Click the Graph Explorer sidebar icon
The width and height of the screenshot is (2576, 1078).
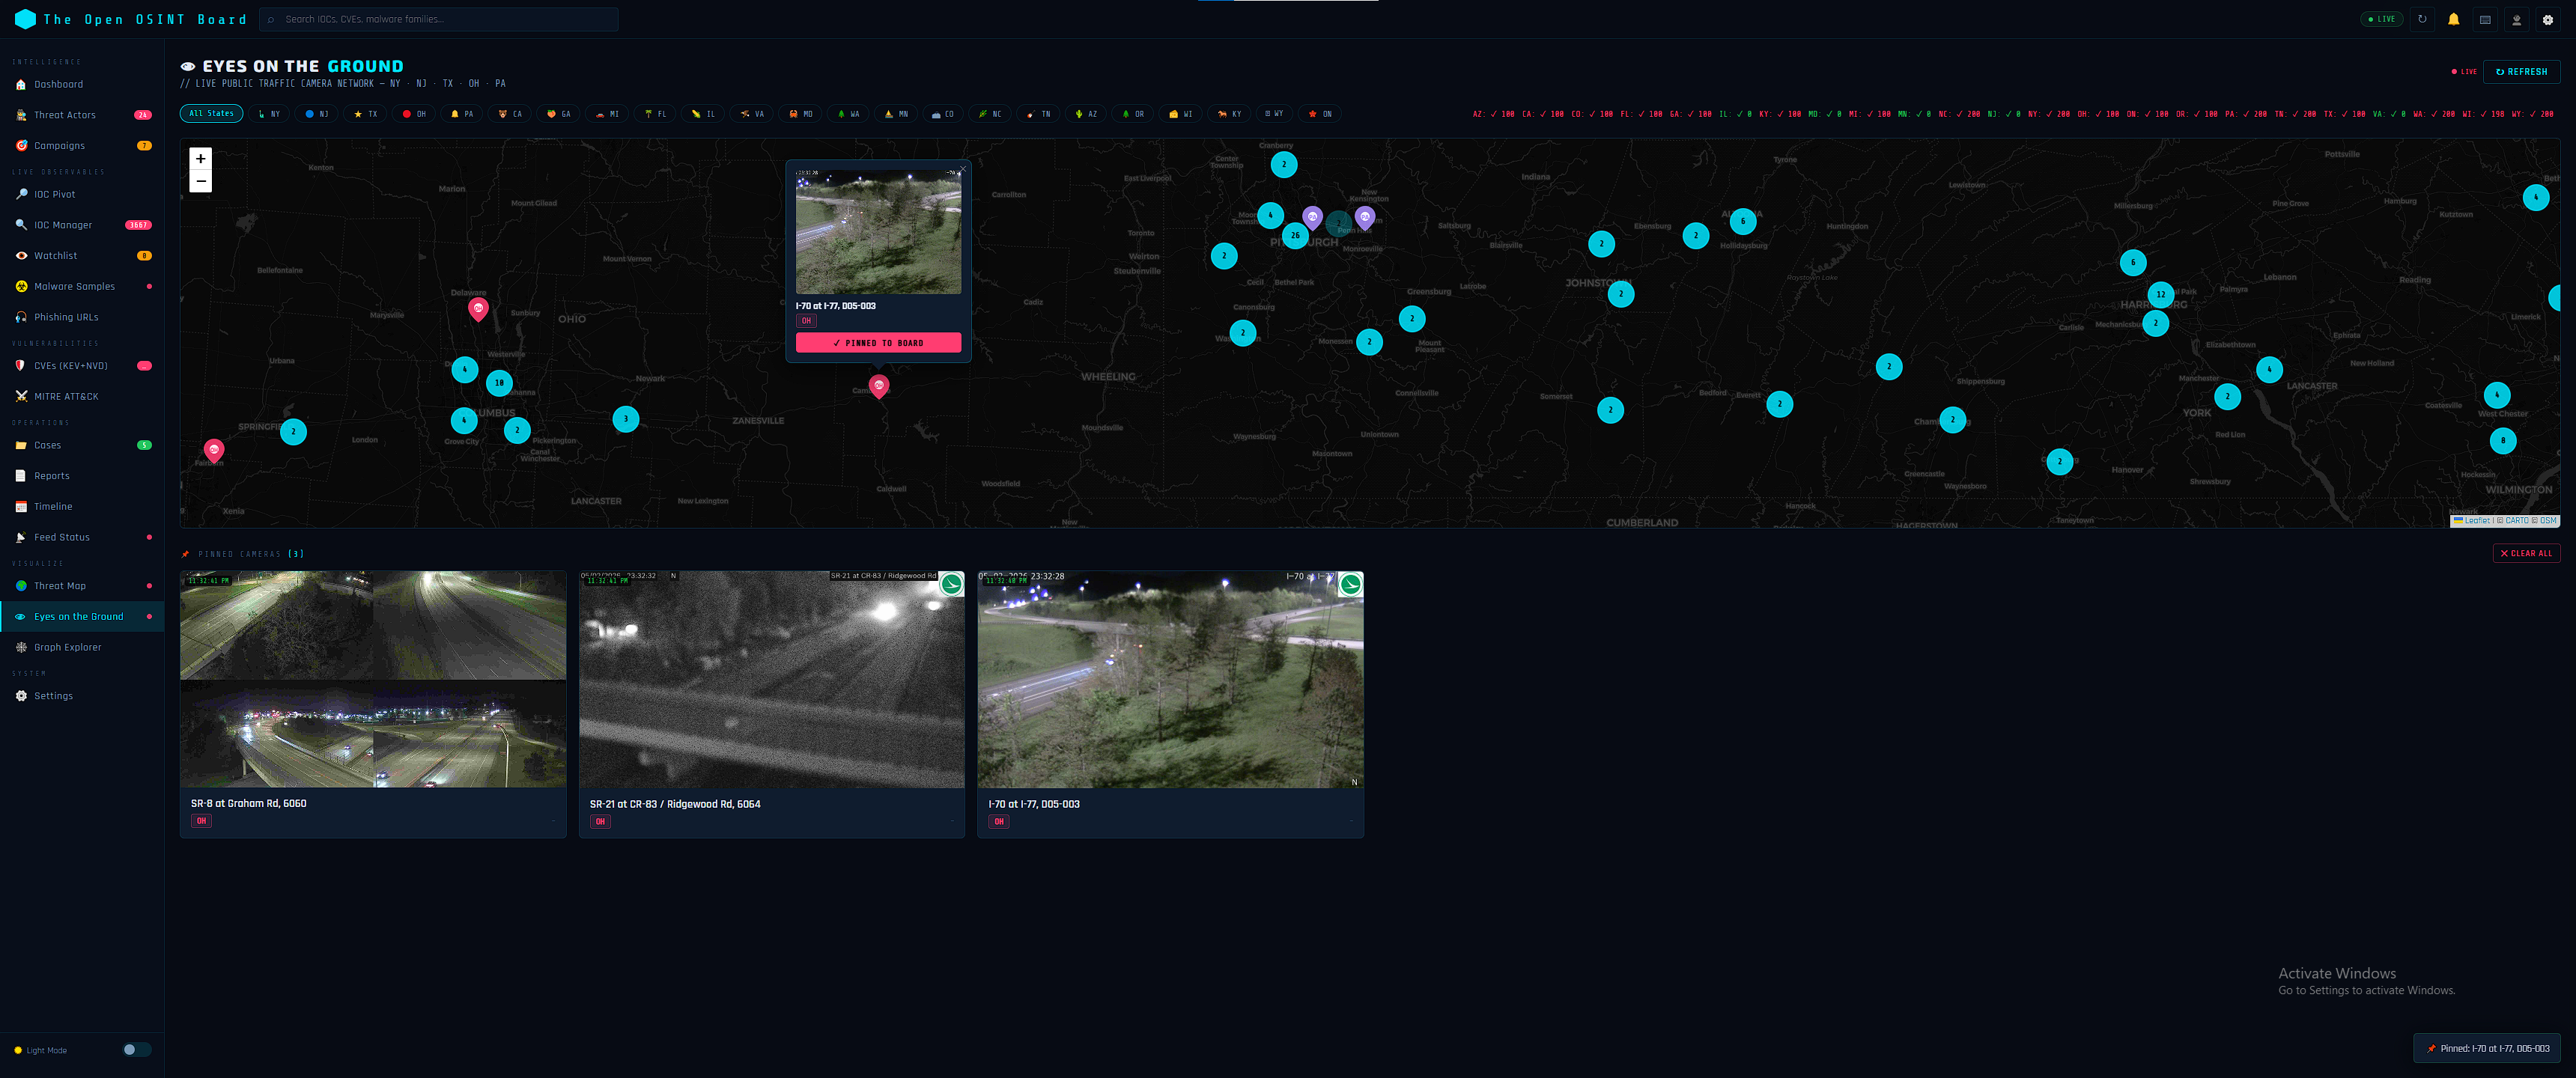[21, 648]
